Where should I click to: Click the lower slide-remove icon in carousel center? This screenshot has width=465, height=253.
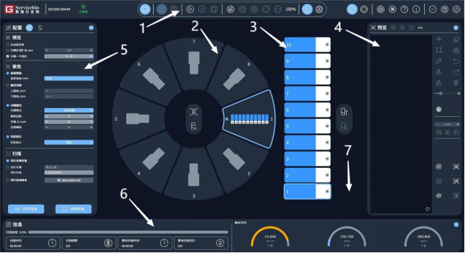[x=194, y=126]
